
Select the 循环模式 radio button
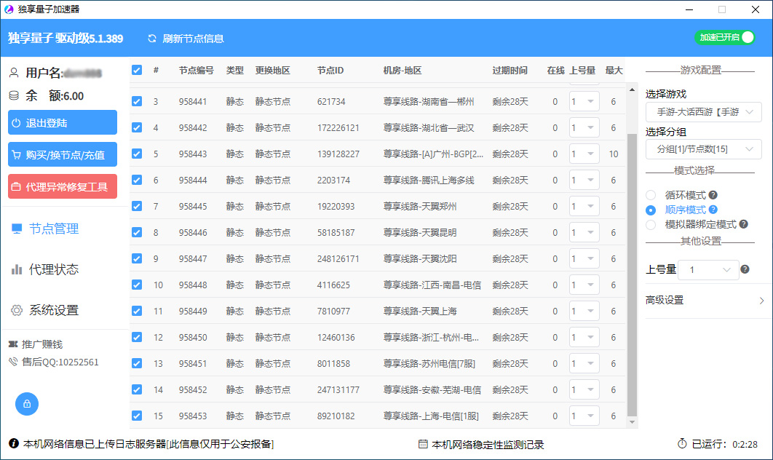click(x=651, y=195)
